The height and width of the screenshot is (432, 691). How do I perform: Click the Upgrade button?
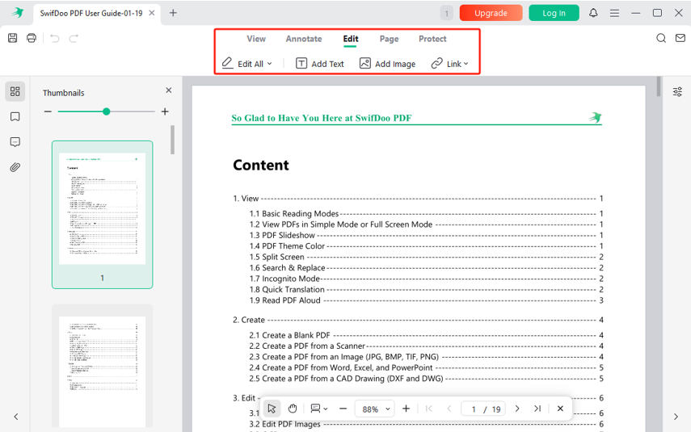point(491,13)
